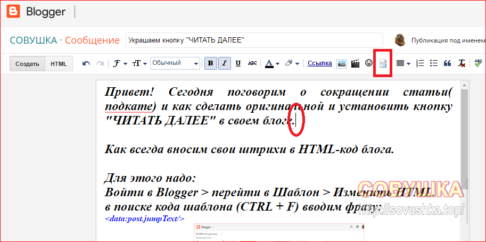Switch to the Создать compose tab
Screen dimensions: 486x242
click(x=28, y=64)
